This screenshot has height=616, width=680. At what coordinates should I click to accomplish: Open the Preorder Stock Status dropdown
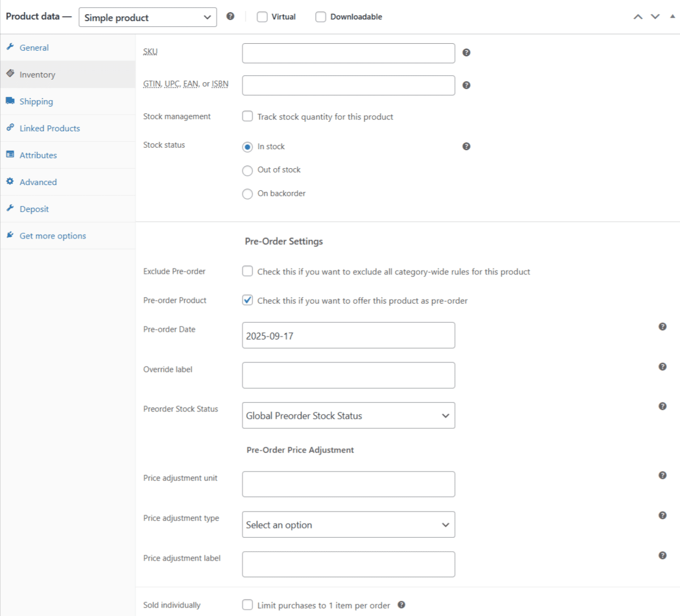[x=348, y=415]
